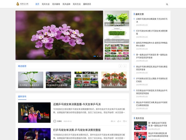
Task: Open sidebar article 近期乒乓球女单决赛直播
Action: [152, 20]
